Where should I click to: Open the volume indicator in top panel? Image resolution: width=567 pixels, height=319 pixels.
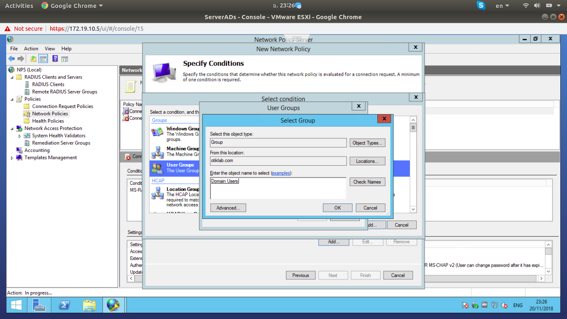click(x=537, y=5)
